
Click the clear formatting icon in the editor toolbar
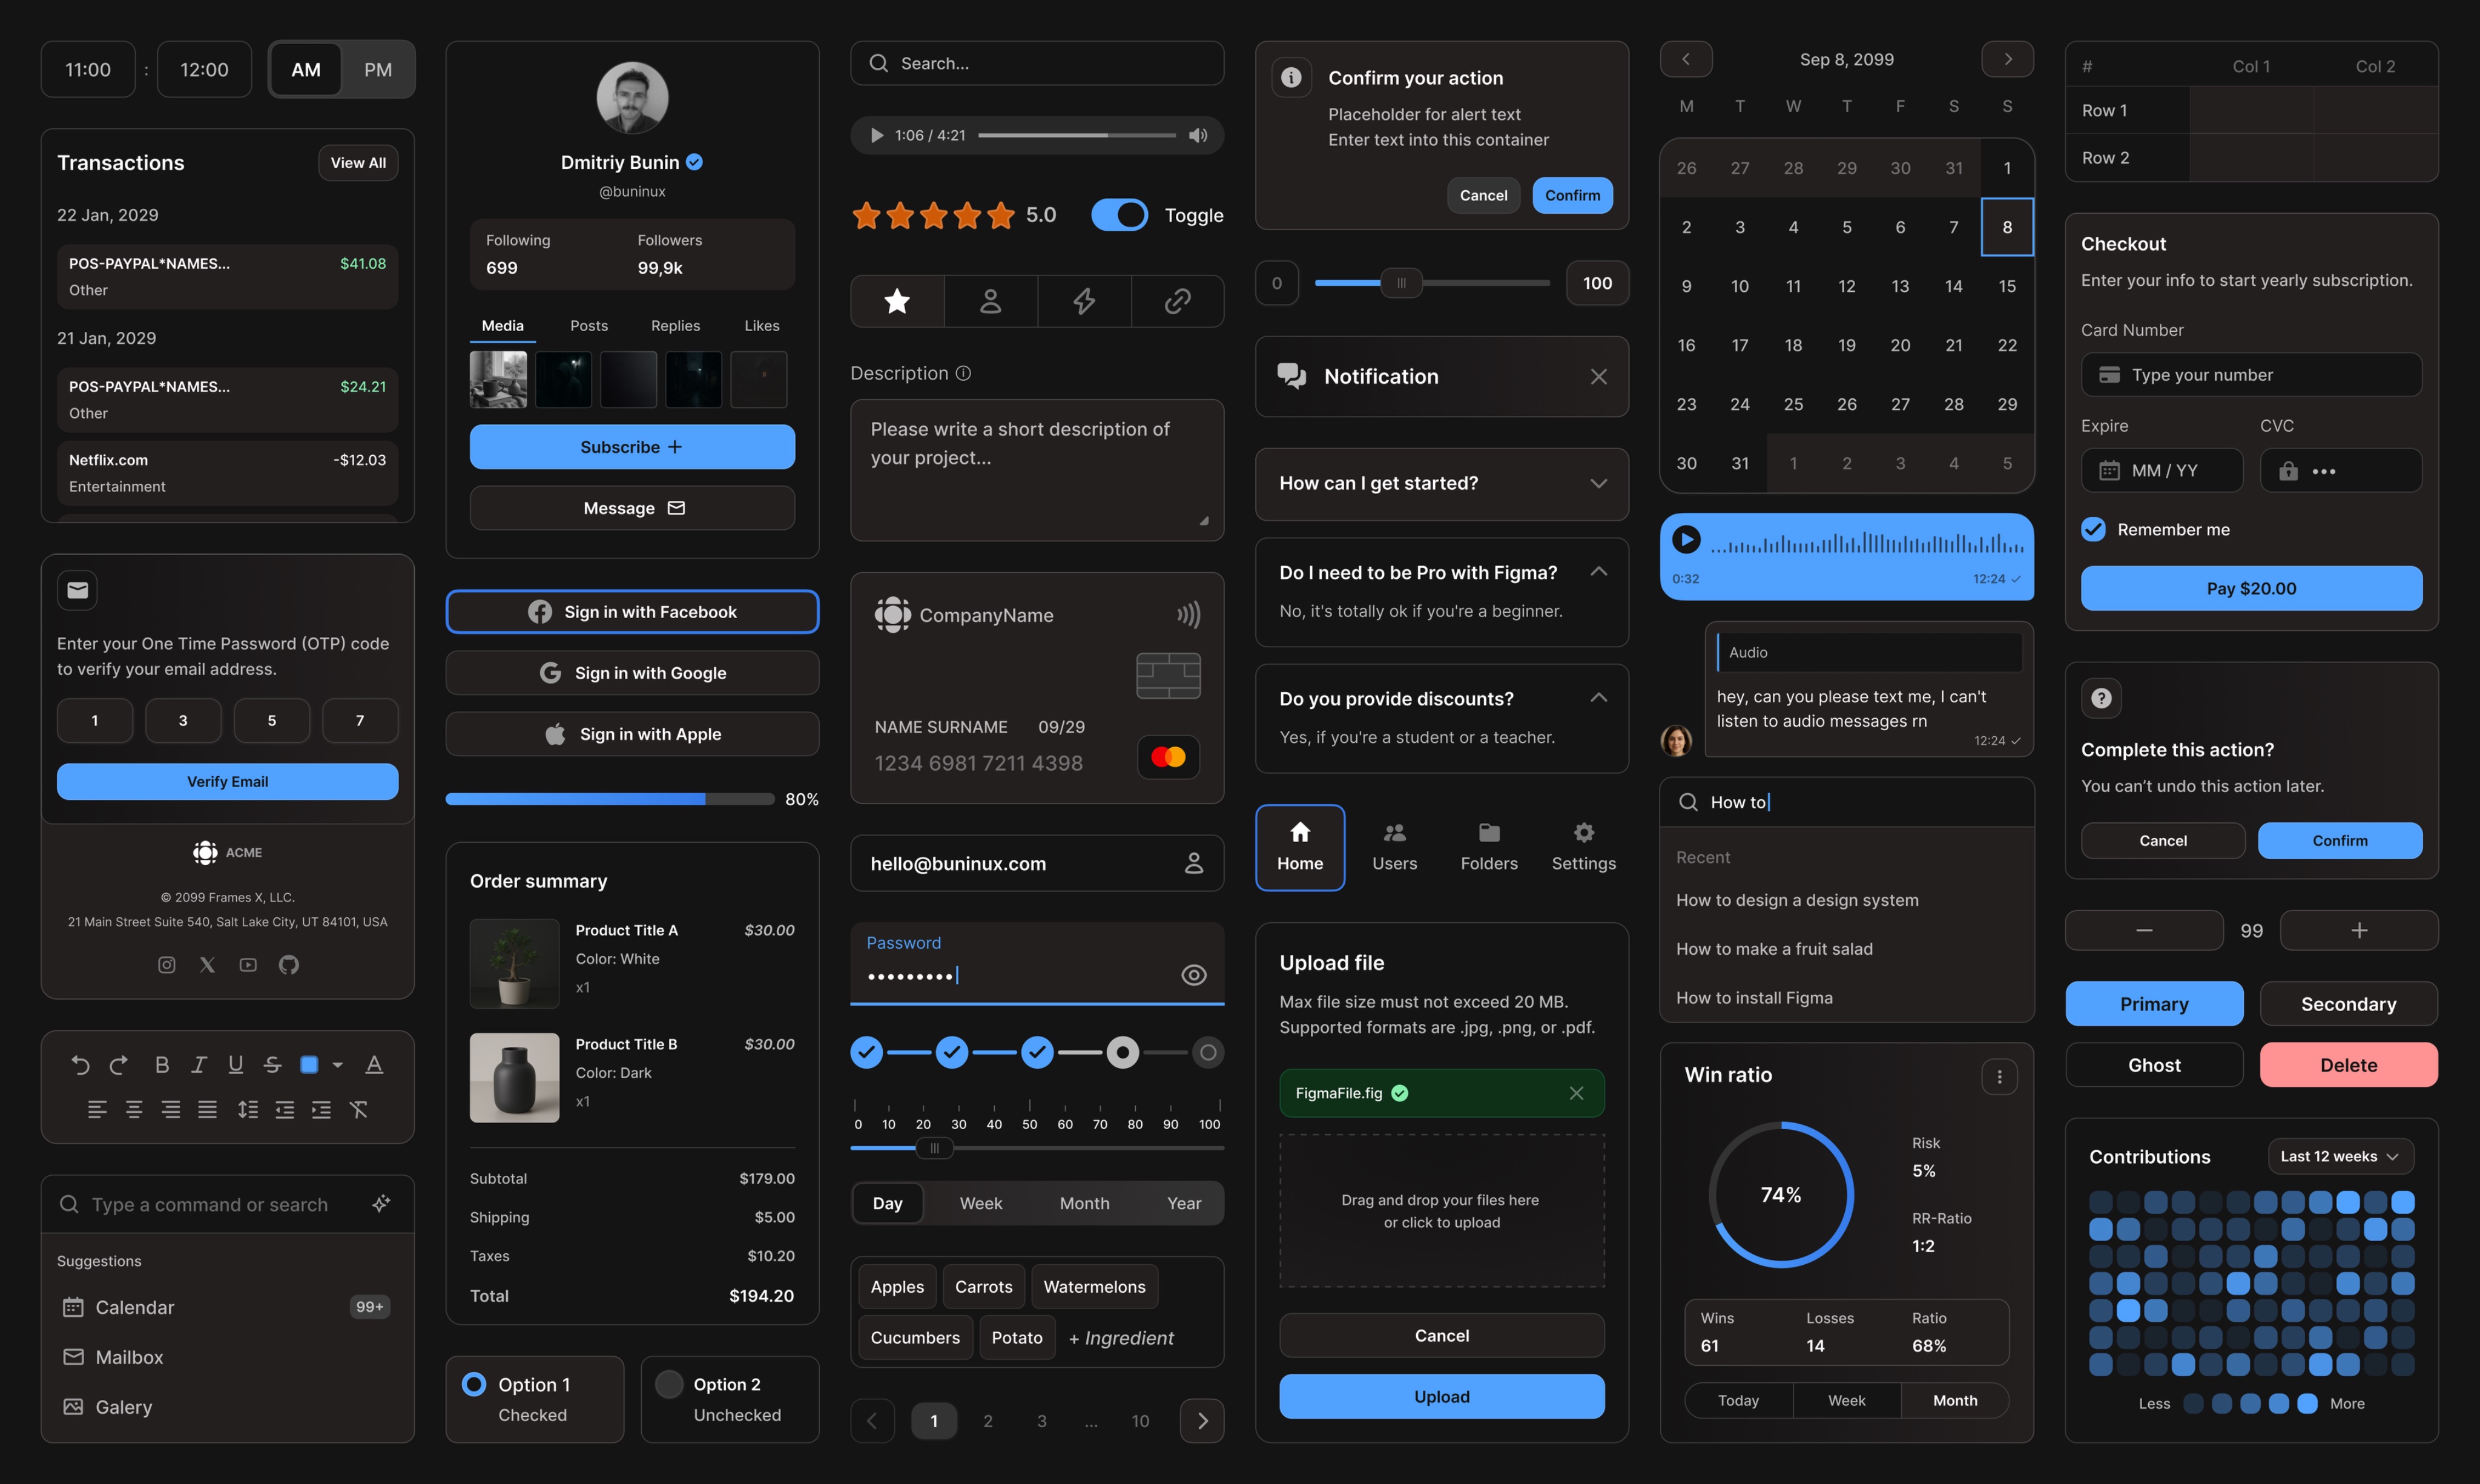coord(359,1109)
